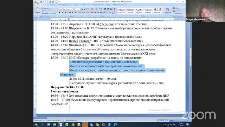Show or hide paragraph marks
The image size is (225, 127).
[114, 9]
